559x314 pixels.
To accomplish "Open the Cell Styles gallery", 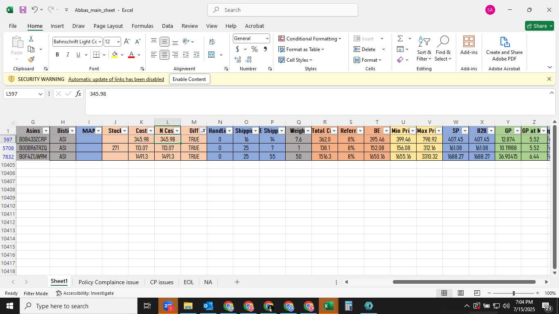I will tap(295, 60).
